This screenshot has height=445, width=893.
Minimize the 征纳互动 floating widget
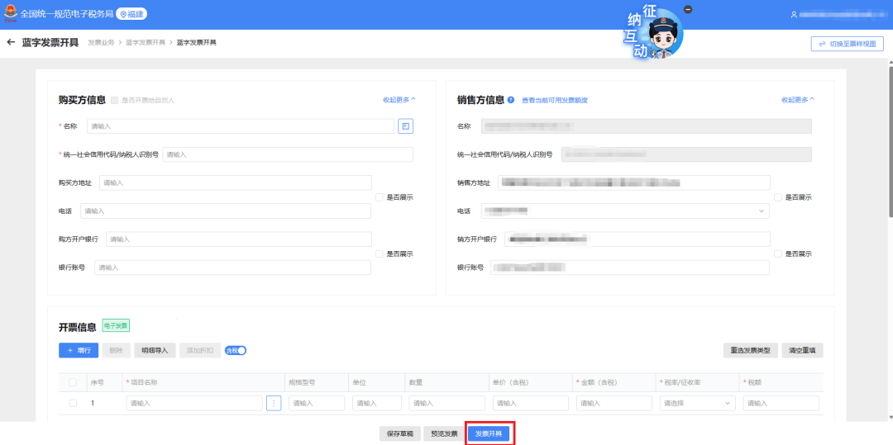point(688,9)
